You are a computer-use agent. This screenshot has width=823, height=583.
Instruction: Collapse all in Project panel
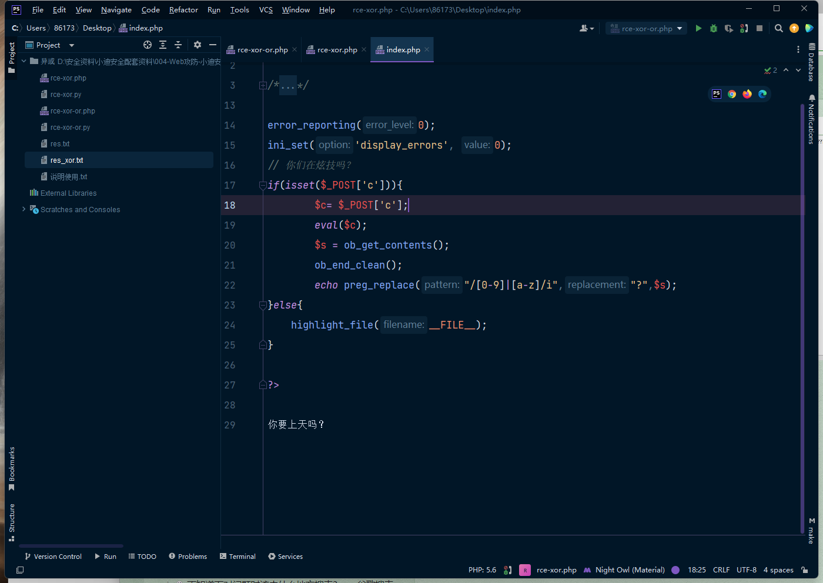[178, 45]
